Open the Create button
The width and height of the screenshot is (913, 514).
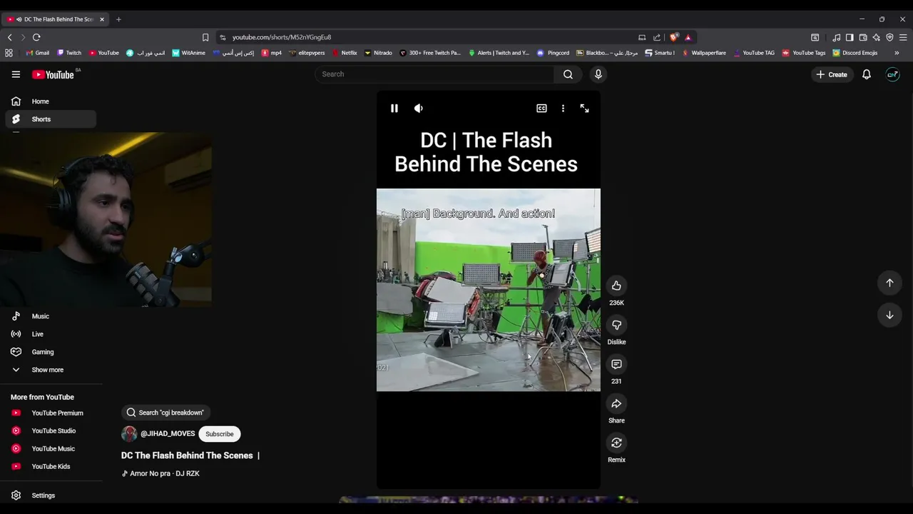pyautogui.click(x=832, y=74)
